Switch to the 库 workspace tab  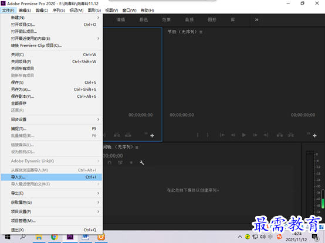[232, 20]
